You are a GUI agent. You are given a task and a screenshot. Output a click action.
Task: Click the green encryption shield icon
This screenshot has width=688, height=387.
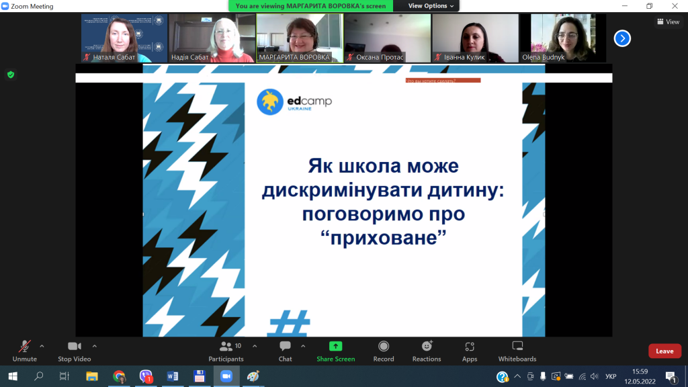point(11,75)
